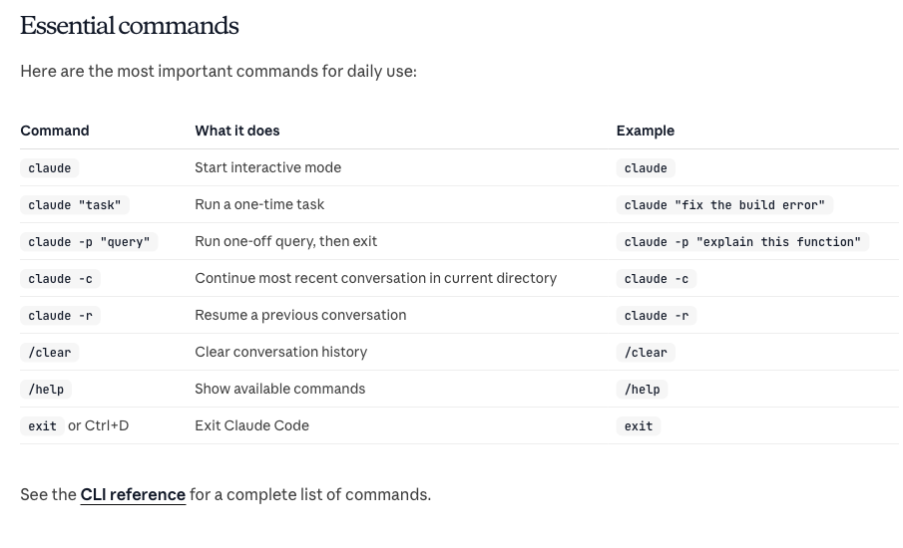Select the exit command code chip

(43, 425)
